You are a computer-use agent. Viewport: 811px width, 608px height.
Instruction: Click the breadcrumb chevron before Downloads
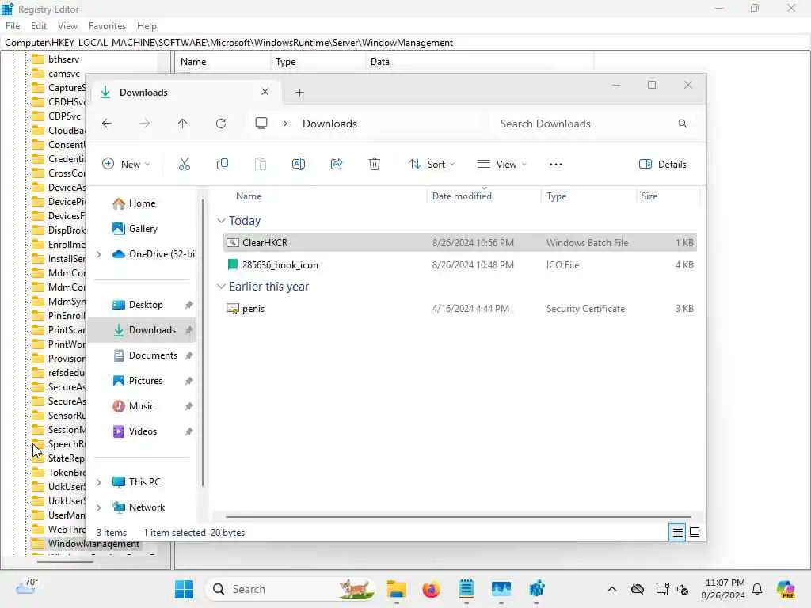(285, 123)
